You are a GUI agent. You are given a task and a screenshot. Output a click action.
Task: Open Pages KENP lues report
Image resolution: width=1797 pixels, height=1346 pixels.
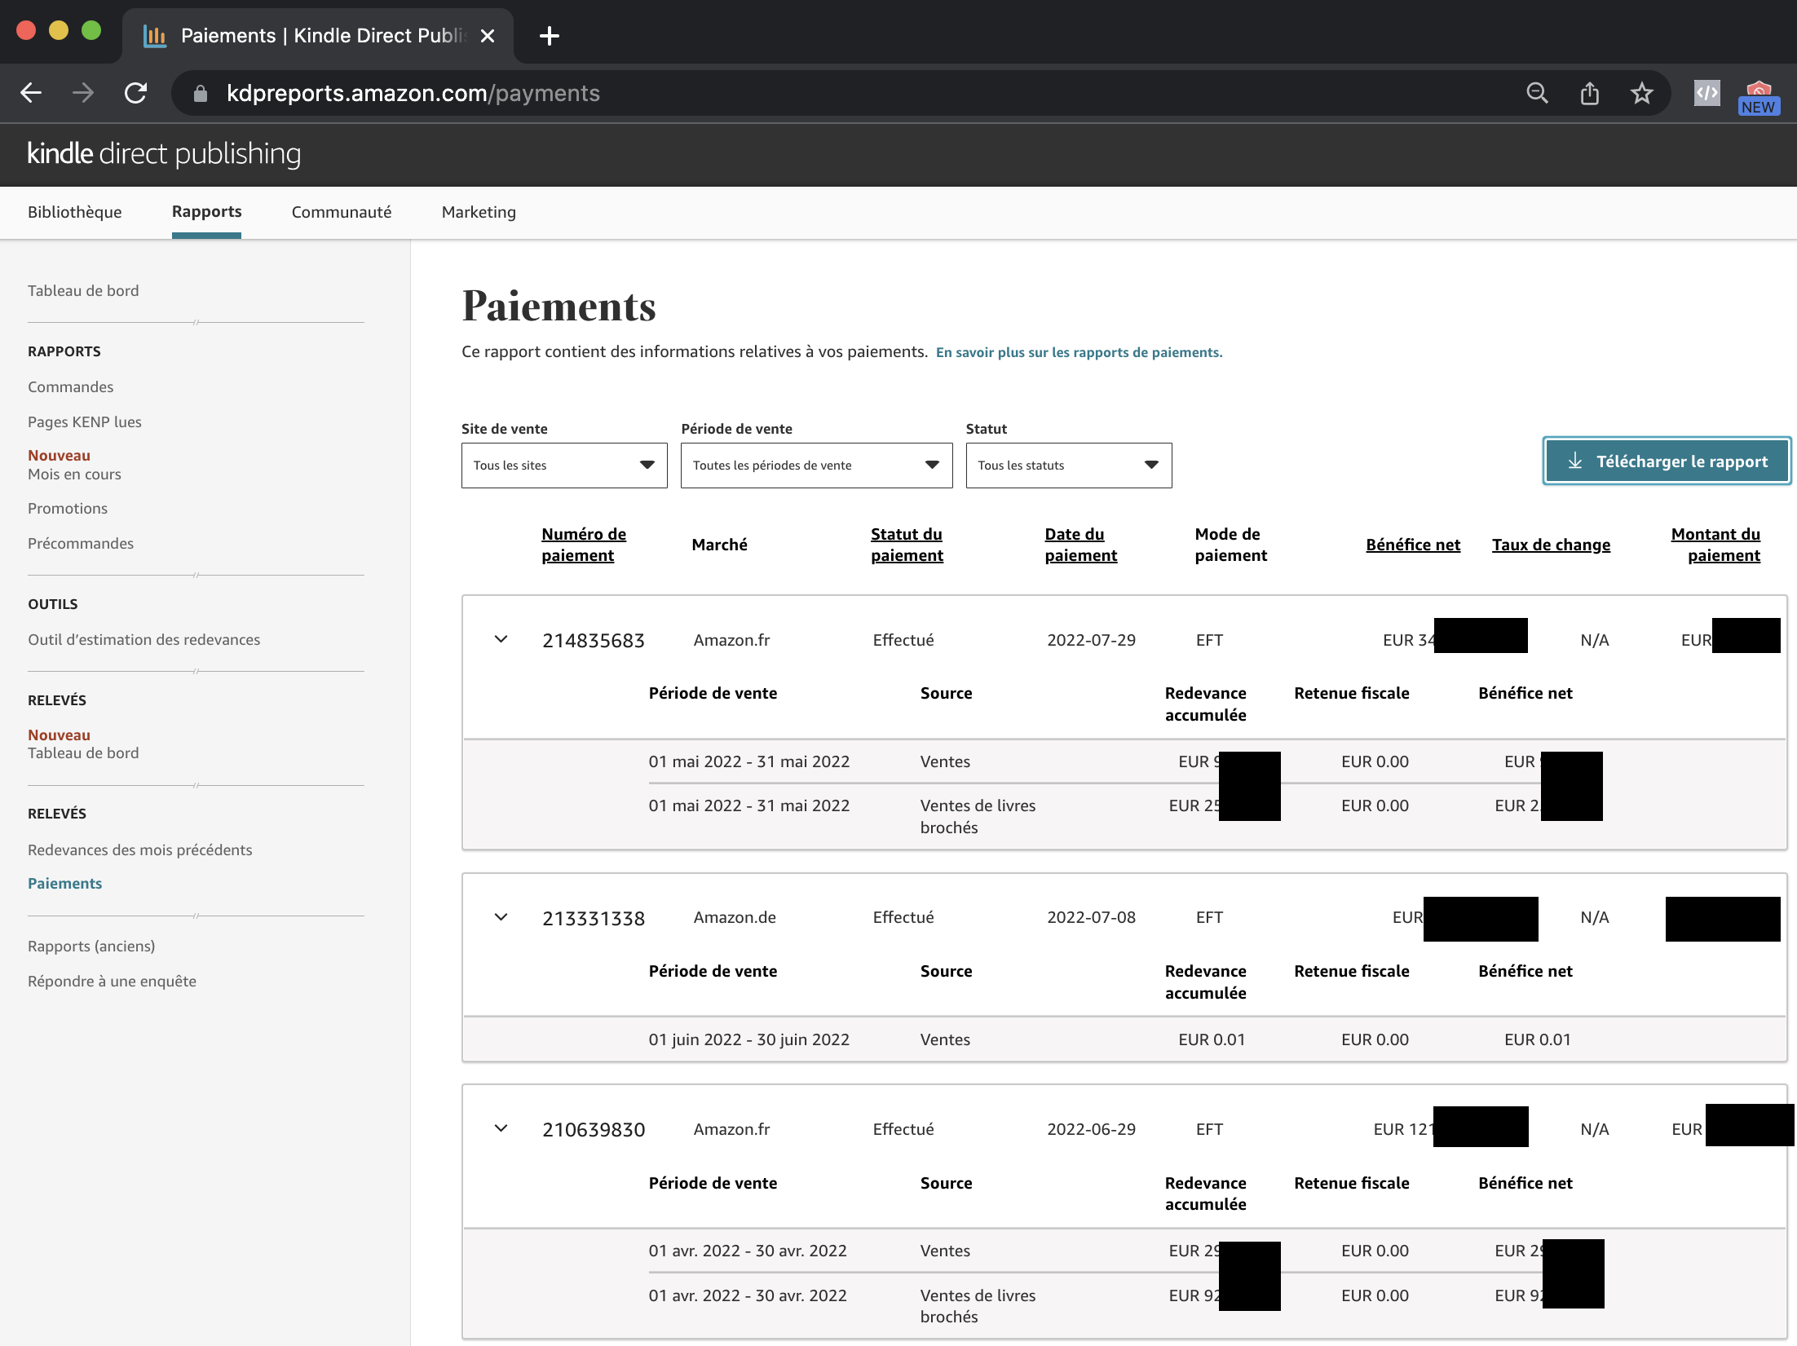(x=85, y=422)
